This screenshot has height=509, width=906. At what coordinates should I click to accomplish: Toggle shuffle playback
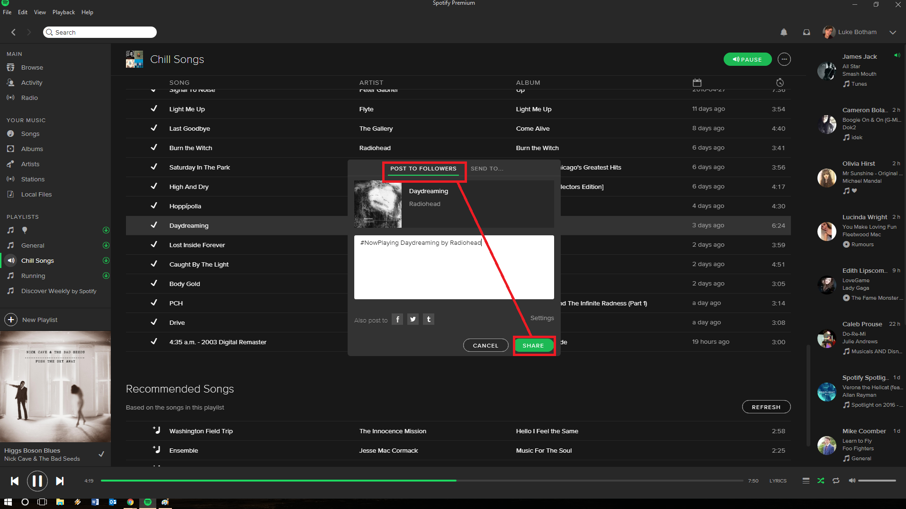(x=821, y=481)
